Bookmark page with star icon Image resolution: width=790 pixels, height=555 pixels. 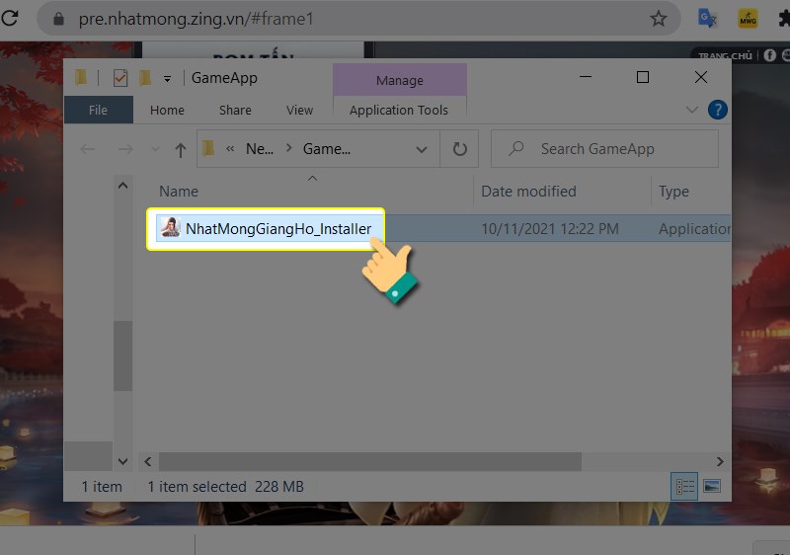click(x=658, y=19)
